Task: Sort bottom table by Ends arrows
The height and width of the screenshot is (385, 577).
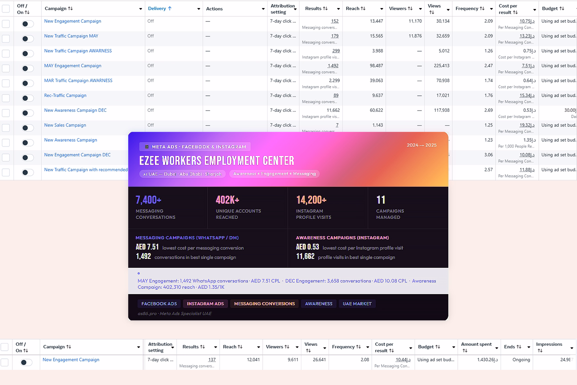Action: click(519, 347)
